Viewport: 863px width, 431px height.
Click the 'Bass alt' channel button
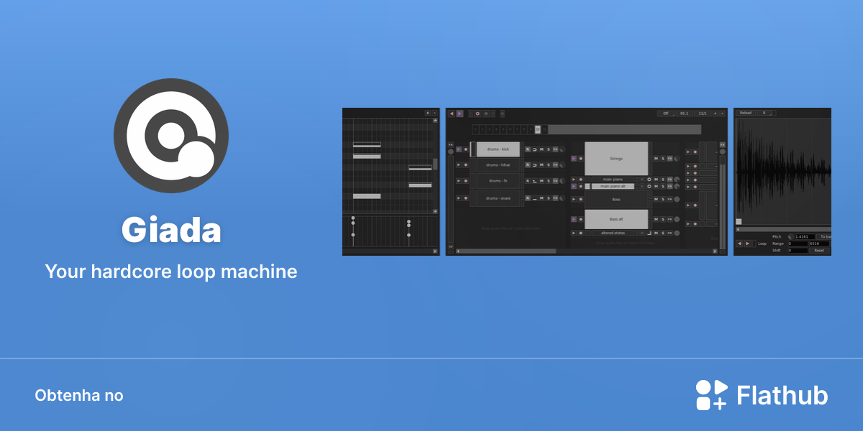tap(616, 219)
